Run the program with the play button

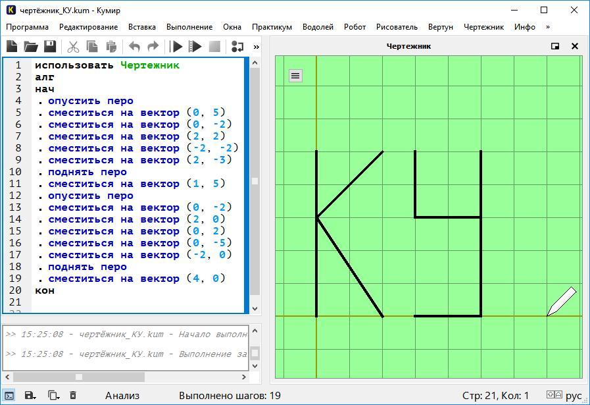[x=176, y=46]
